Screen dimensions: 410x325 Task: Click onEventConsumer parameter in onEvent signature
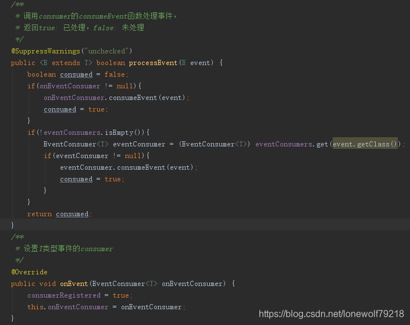(192, 284)
